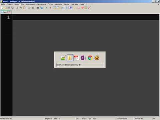The image size is (160, 120).
Task: Switch to the Chrome icon
Action: tap(90, 58)
